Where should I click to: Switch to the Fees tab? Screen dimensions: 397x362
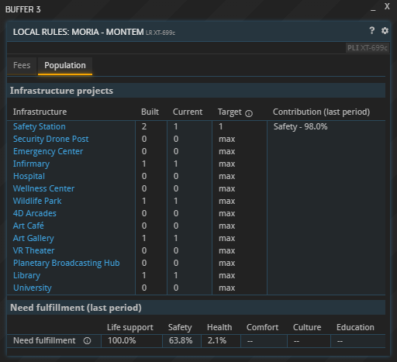point(22,65)
